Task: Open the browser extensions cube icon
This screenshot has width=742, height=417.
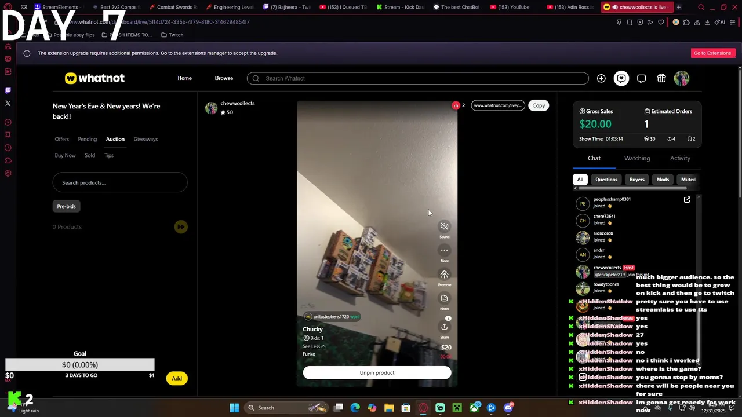Action: [686, 22]
